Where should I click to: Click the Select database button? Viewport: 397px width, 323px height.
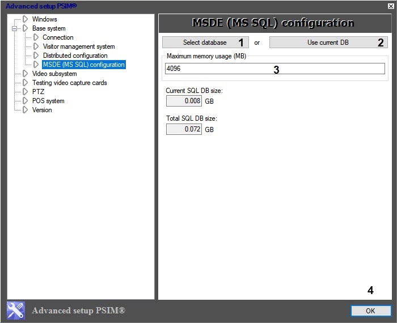click(x=205, y=42)
